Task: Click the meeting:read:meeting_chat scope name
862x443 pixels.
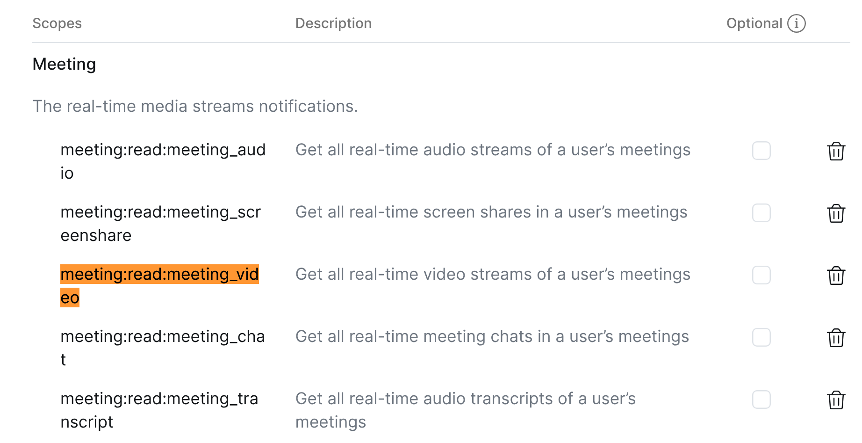Action: (162, 337)
